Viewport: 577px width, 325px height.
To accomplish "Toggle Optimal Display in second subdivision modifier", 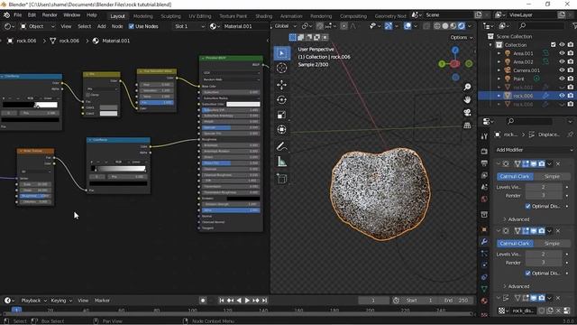I will pyautogui.click(x=528, y=274).
